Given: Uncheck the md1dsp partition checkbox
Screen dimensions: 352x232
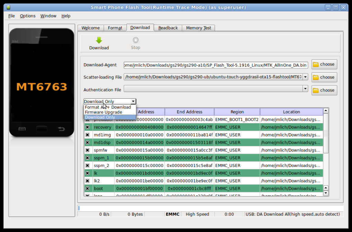Looking at the screenshot, I should tap(87, 143).
